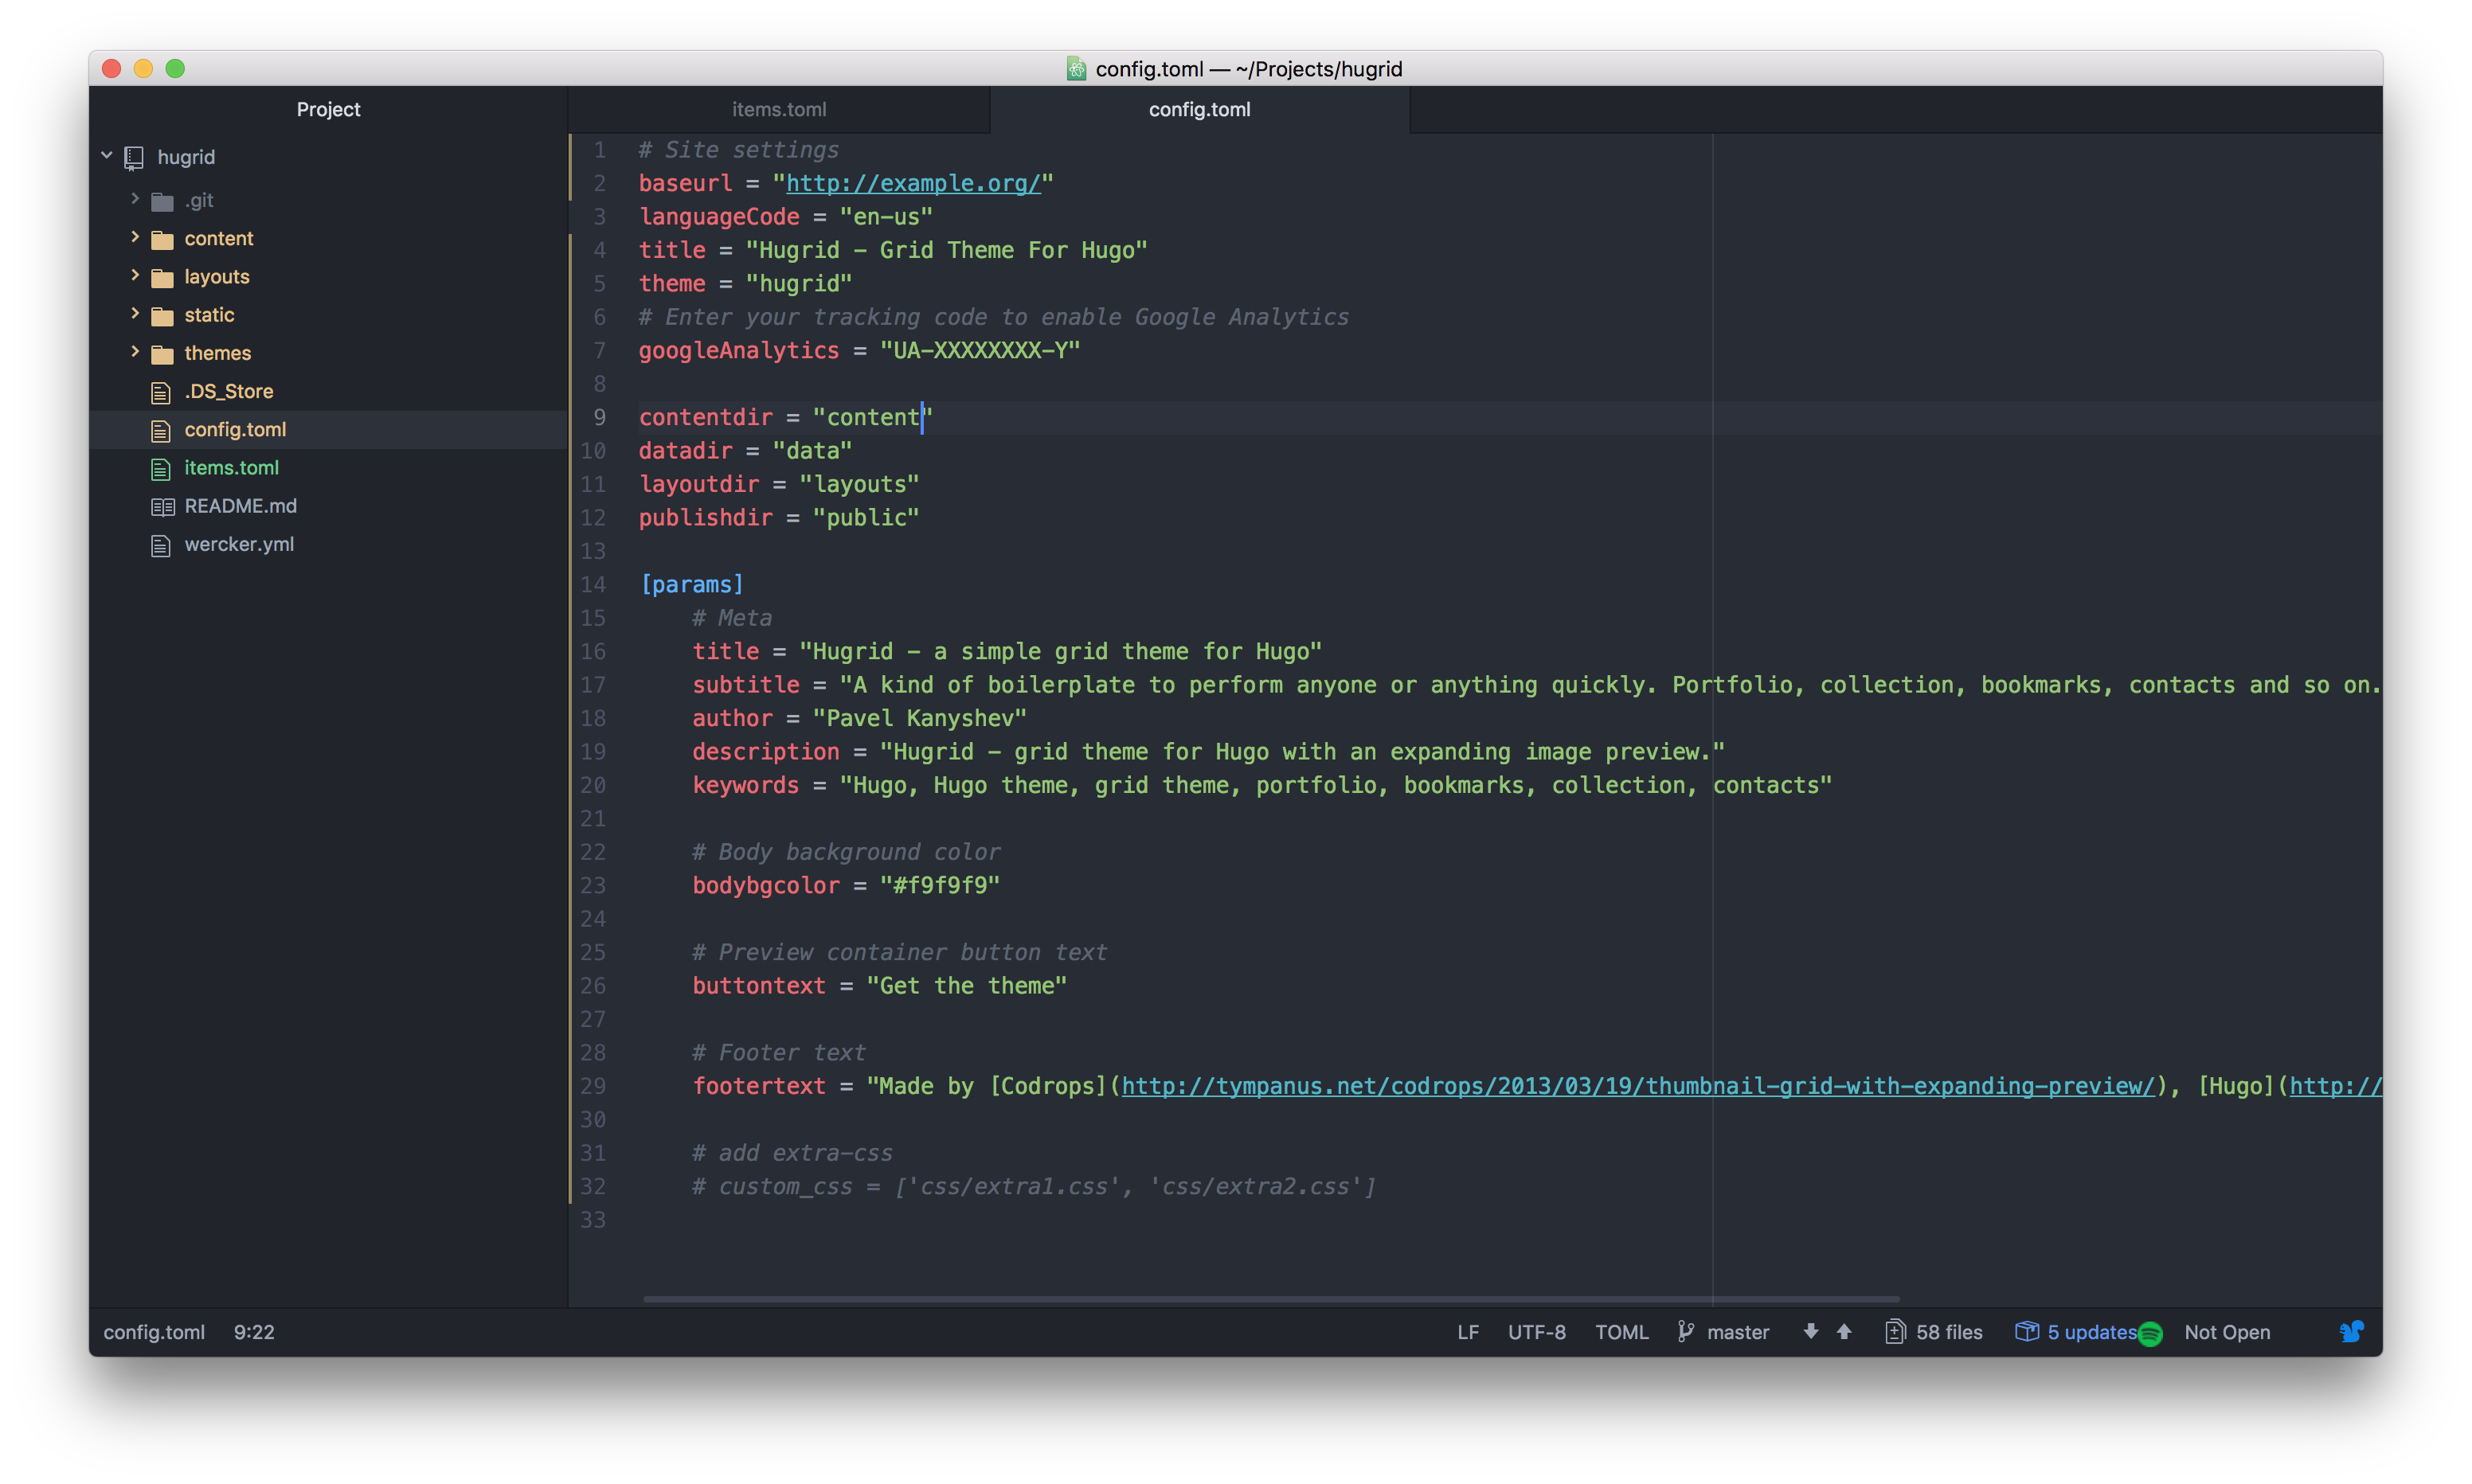Open the http://example.org/ link on line 2
This screenshot has width=2472, height=1484.
click(x=913, y=184)
